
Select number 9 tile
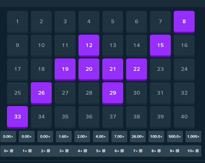pyautogui.click(x=17, y=46)
